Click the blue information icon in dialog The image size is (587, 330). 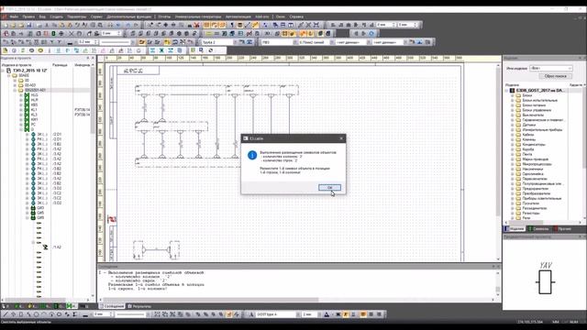(252, 155)
